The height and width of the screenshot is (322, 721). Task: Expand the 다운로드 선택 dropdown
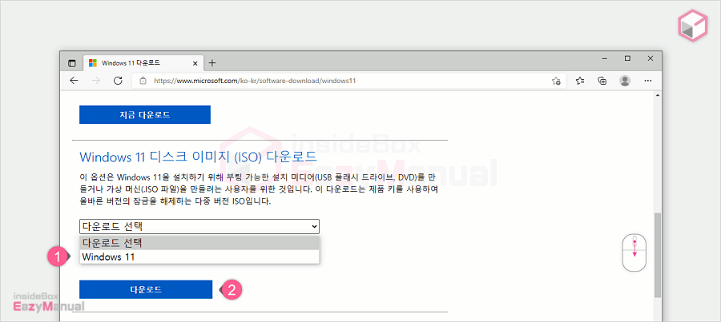point(199,227)
